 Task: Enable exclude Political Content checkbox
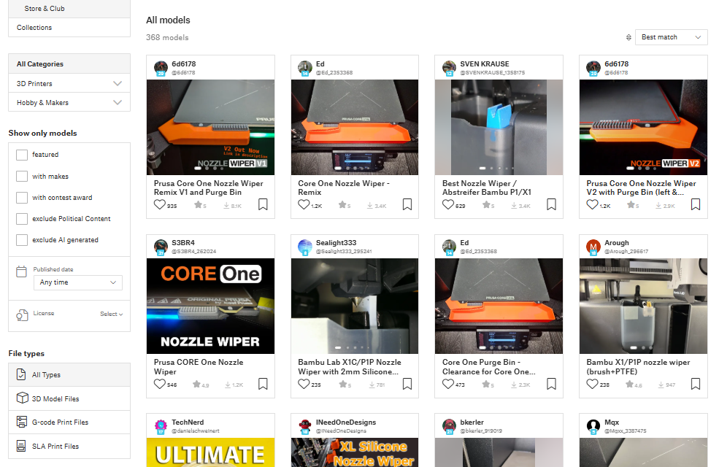(x=22, y=219)
